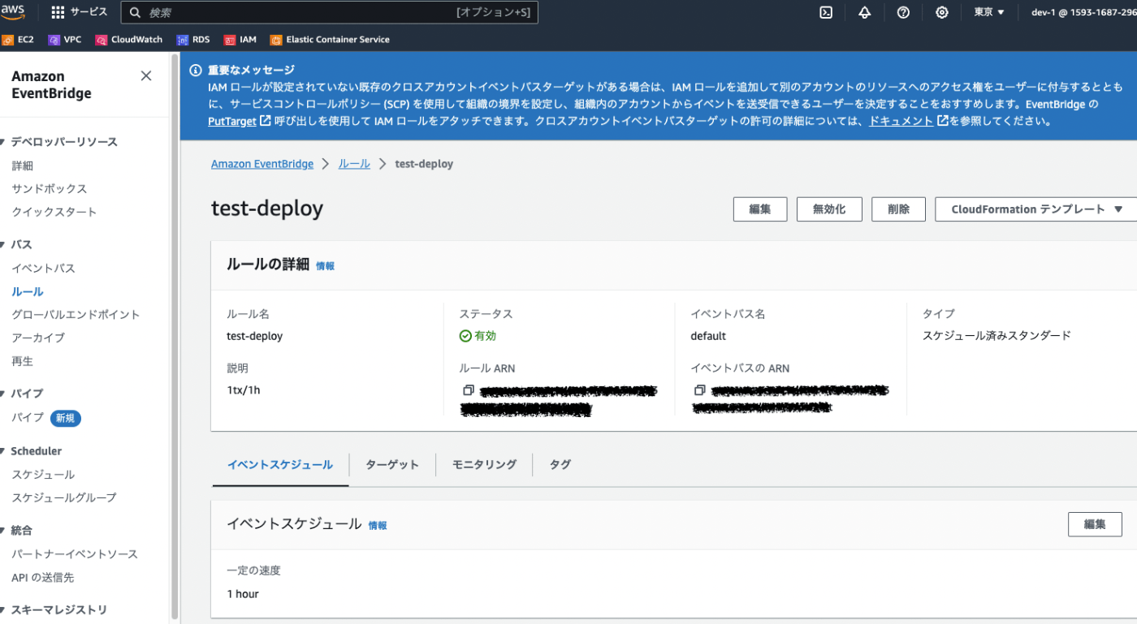This screenshot has height=624, width=1137.
Task: Click the 削除 button
Action: click(899, 209)
